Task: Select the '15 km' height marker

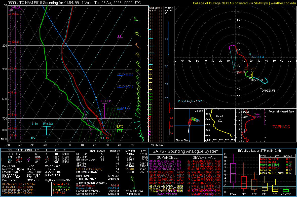Action: [15, 14]
